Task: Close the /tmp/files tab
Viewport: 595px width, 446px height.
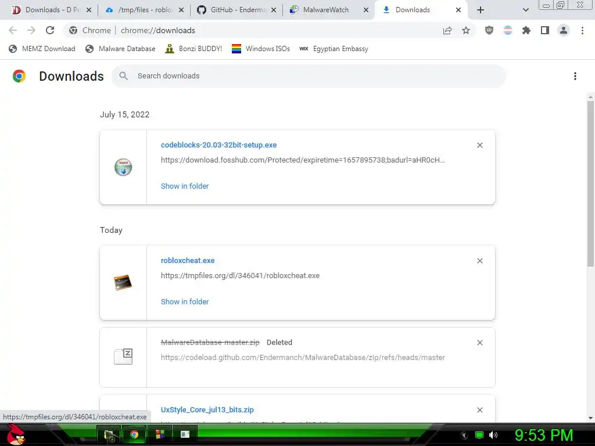Action: tap(181, 10)
